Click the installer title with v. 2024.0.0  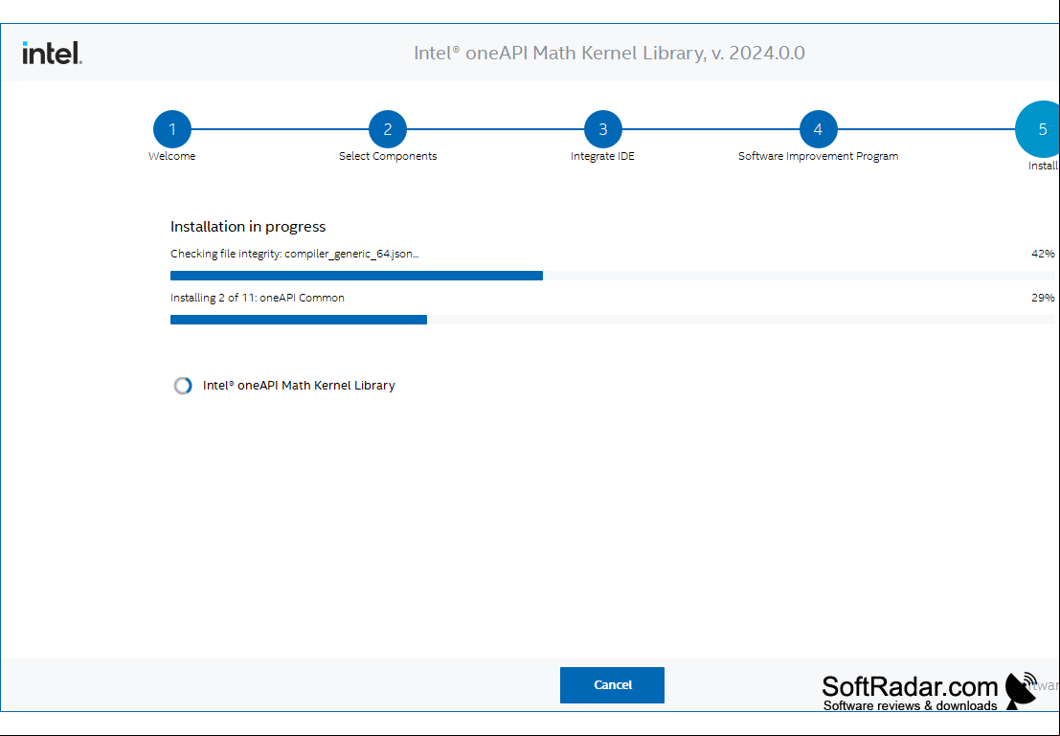click(x=609, y=53)
